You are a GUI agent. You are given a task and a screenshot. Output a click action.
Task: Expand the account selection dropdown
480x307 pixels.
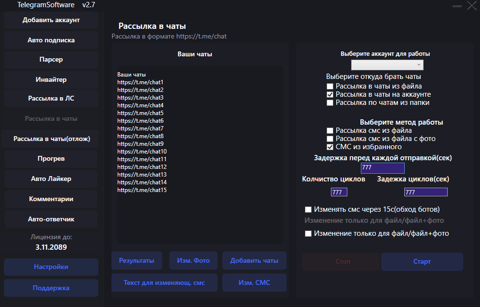pyautogui.click(x=387, y=65)
